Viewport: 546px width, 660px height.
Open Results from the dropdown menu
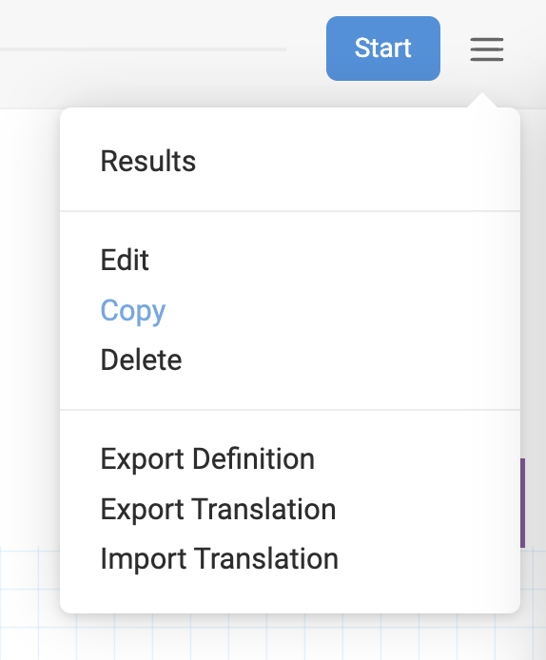(148, 162)
